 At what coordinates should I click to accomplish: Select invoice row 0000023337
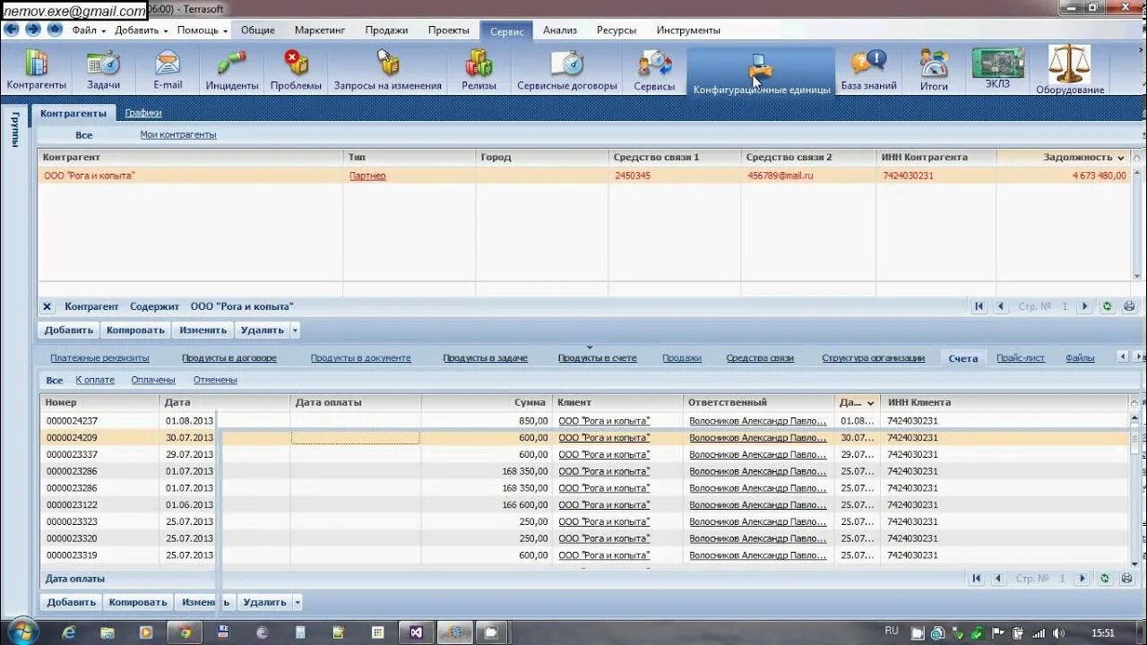click(x=585, y=455)
